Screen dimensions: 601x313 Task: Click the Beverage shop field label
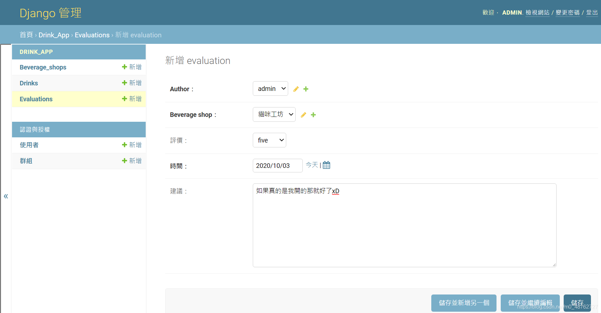(x=193, y=115)
